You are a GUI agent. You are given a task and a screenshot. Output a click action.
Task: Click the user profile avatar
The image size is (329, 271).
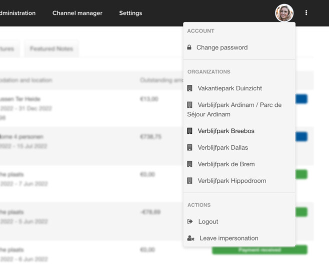pos(284,13)
